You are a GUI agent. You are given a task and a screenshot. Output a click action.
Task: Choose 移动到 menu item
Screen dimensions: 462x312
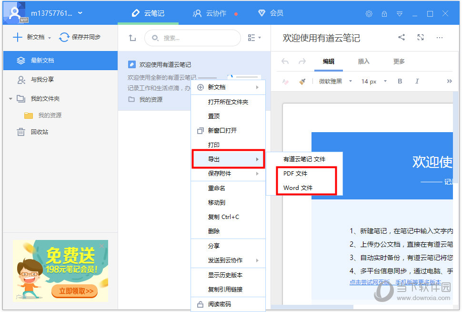coord(228,202)
